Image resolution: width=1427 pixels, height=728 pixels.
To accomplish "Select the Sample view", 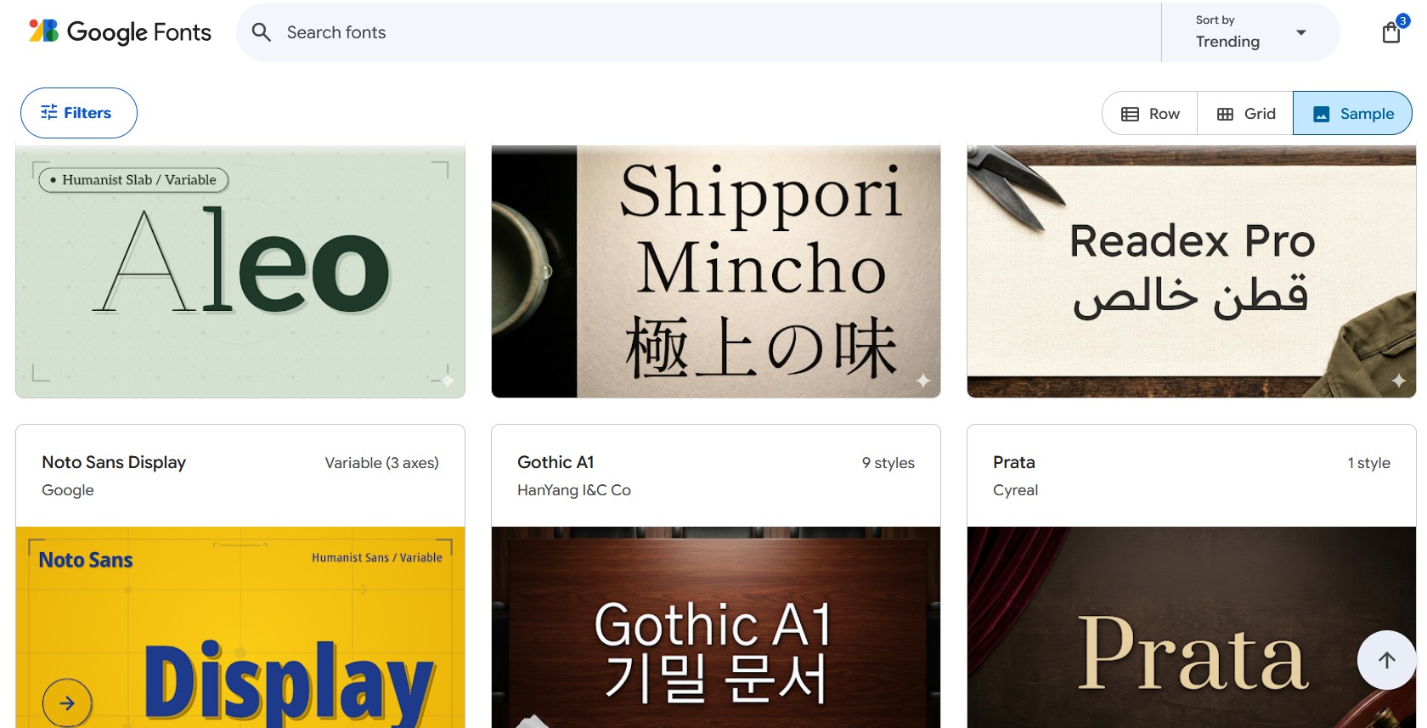I will 1352,114.
